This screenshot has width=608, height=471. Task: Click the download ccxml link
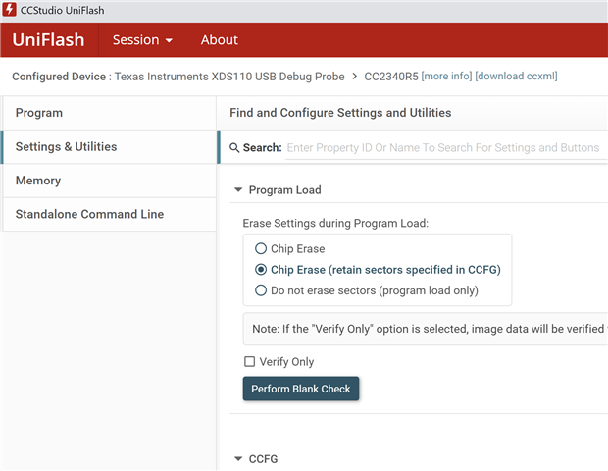click(x=516, y=76)
